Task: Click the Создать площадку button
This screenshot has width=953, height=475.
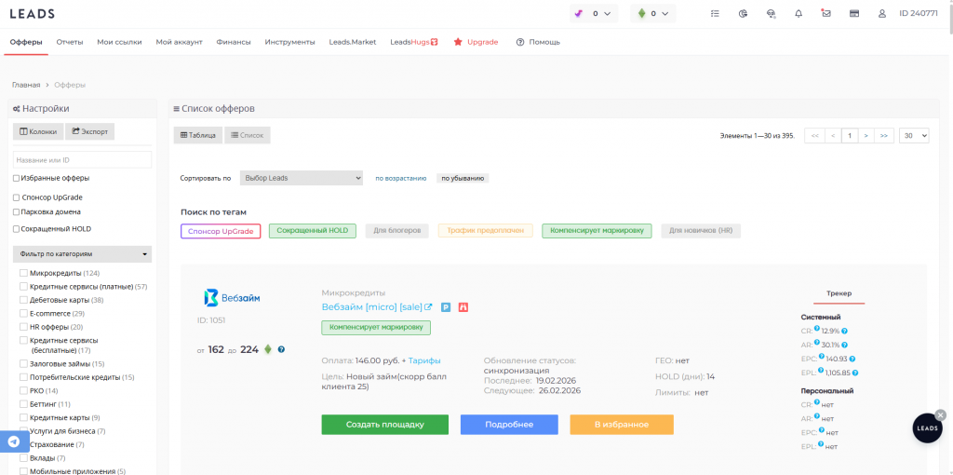Action: pos(385,425)
